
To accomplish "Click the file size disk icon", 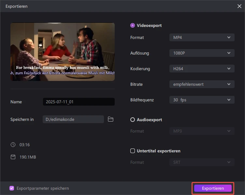I will (13, 157).
